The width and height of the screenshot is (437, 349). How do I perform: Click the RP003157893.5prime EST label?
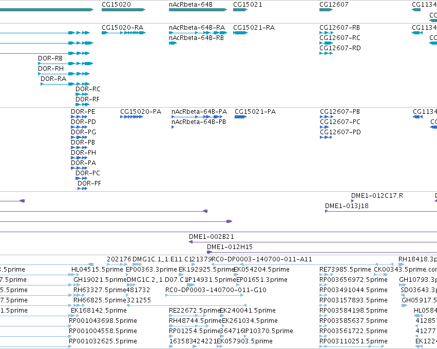pos(353,301)
